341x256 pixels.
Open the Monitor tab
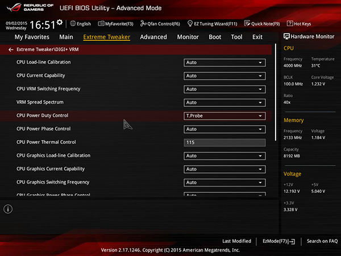(188, 37)
